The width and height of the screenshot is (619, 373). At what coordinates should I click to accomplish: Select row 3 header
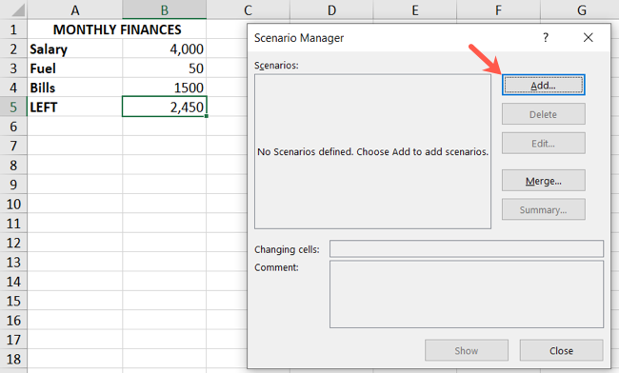[13, 68]
